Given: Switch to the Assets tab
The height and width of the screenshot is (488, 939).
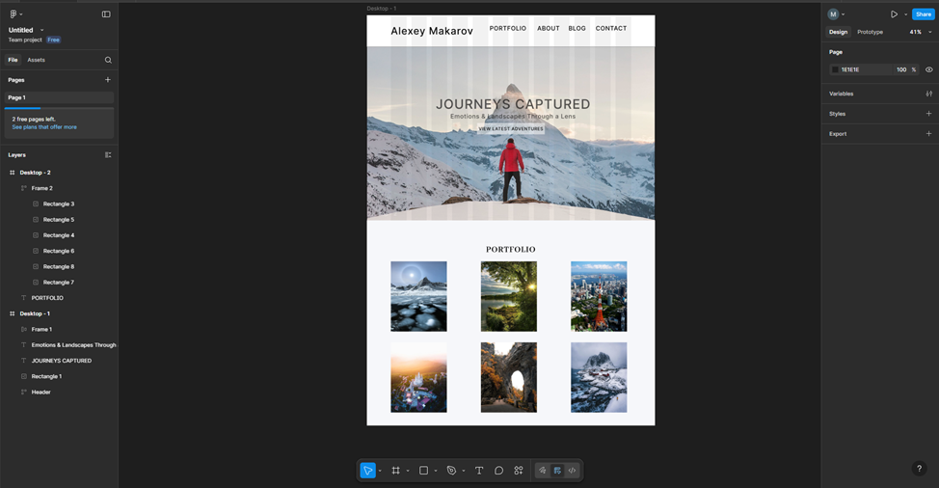Looking at the screenshot, I should (36, 60).
